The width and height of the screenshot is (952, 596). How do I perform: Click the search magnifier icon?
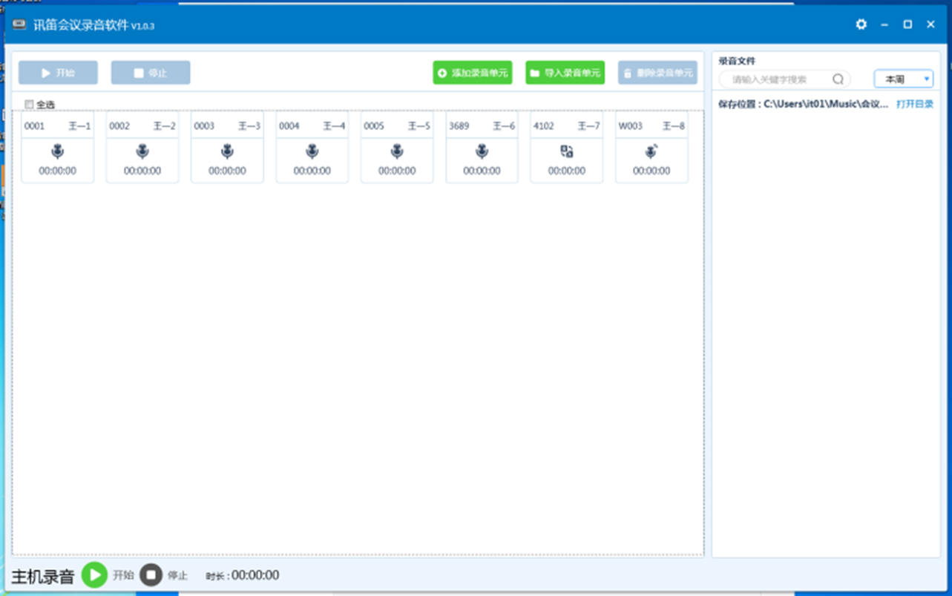coord(838,79)
